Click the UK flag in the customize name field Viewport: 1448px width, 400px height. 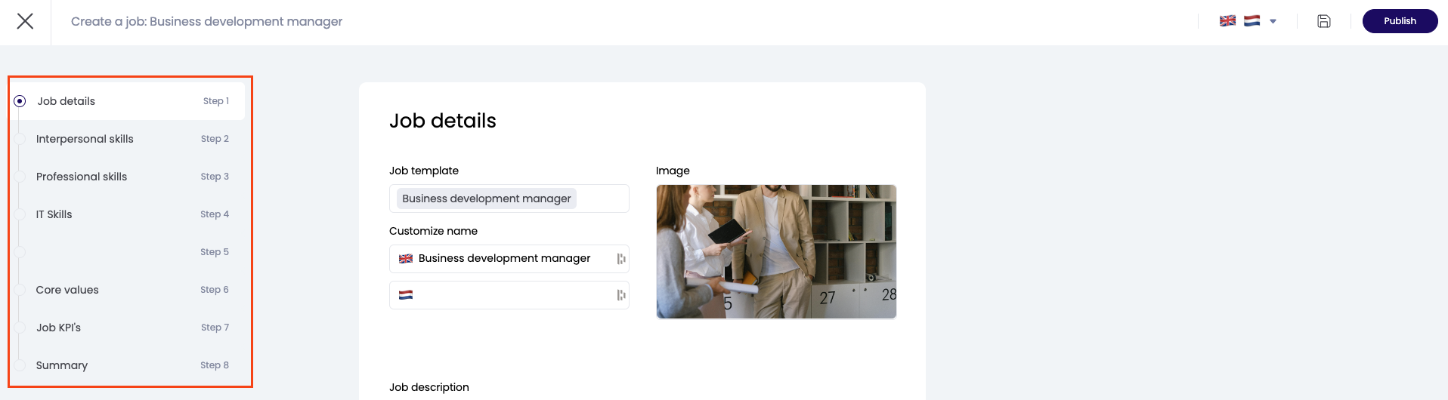pyautogui.click(x=406, y=259)
